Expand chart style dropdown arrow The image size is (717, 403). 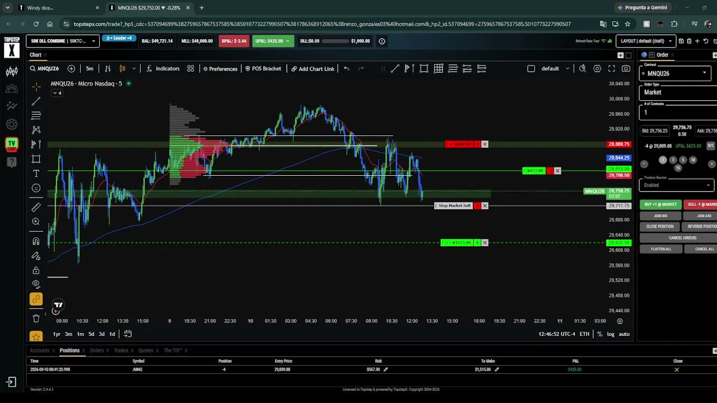coord(134,69)
